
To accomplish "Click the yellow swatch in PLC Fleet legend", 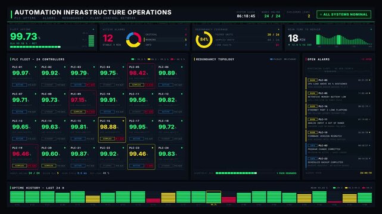I will 149,59.
